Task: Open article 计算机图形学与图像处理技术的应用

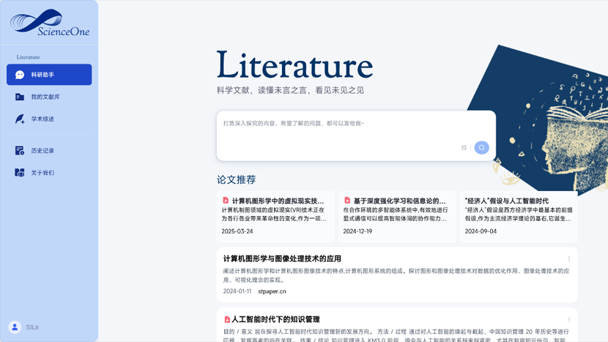Action: 282,259
